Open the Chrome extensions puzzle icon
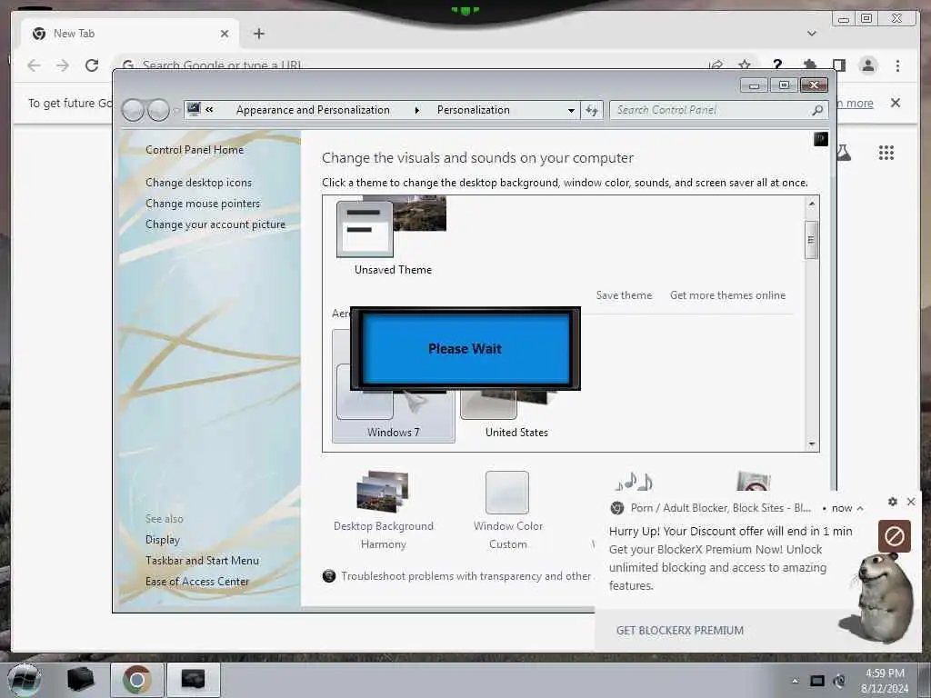Viewport: 931px width, 698px height. click(x=809, y=65)
